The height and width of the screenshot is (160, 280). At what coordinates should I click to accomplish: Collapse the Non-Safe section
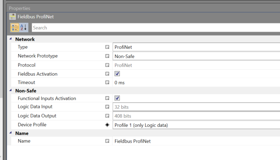tap(11, 90)
